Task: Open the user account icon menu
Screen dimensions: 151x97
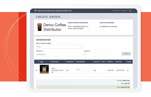Action: (x=131, y=11)
